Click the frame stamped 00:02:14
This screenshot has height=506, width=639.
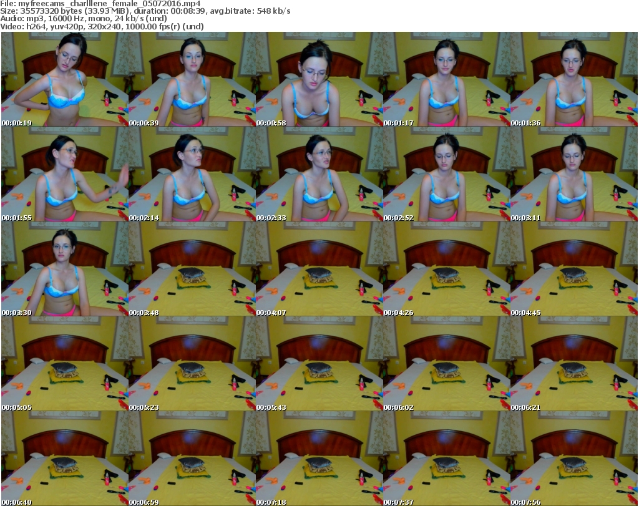coord(192,174)
